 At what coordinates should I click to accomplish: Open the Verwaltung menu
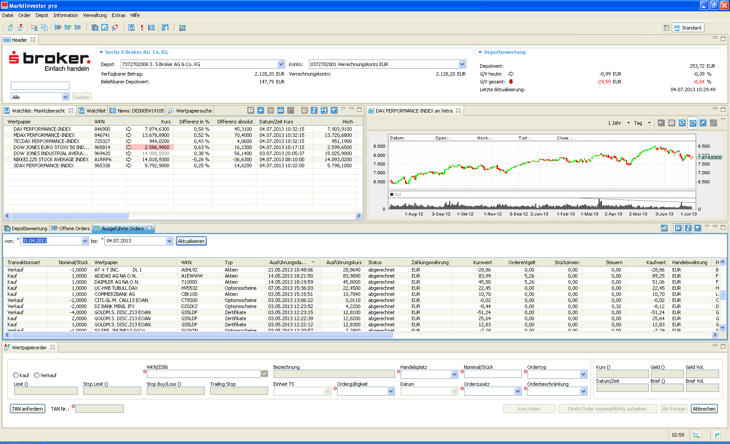tap(95, 15)
